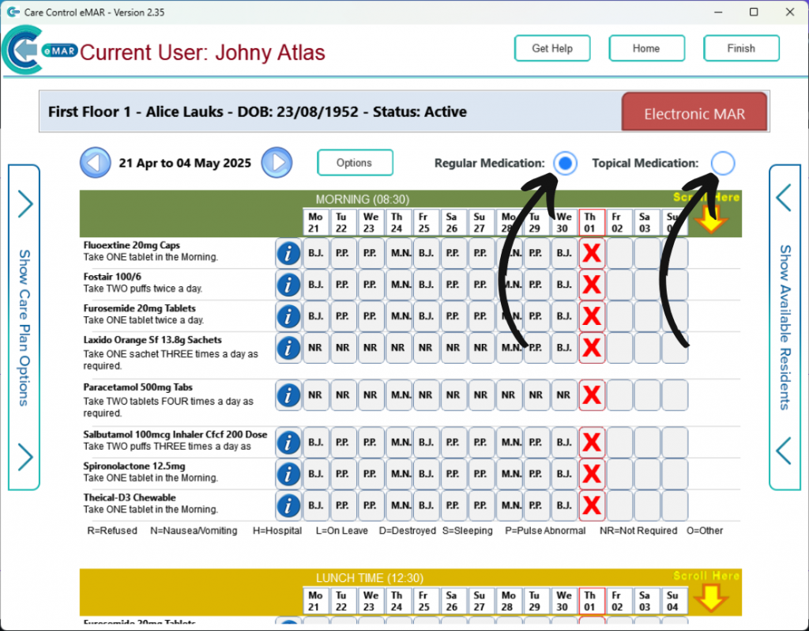
Task: Open info for Salbutamol 100mcg Inhaler
Action: coord(288,442)
